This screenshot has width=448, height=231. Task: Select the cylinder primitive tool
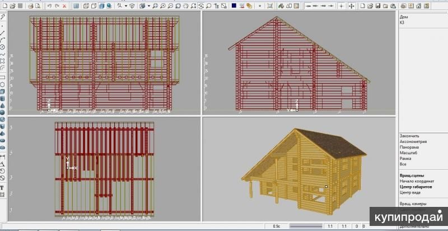3,99
